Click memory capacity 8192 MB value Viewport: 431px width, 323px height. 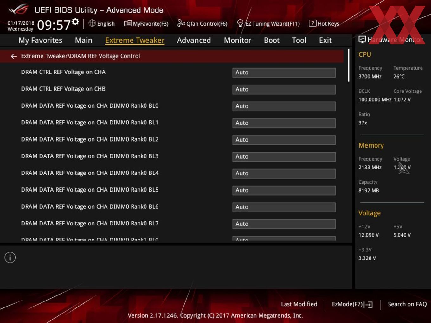point(369,190)
